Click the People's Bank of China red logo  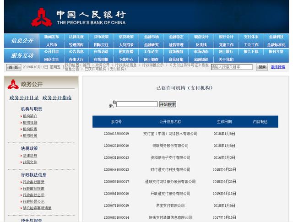tap(42, 17)
